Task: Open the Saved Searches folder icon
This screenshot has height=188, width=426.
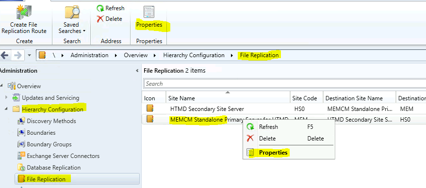Action: click(x=72, y=13)
